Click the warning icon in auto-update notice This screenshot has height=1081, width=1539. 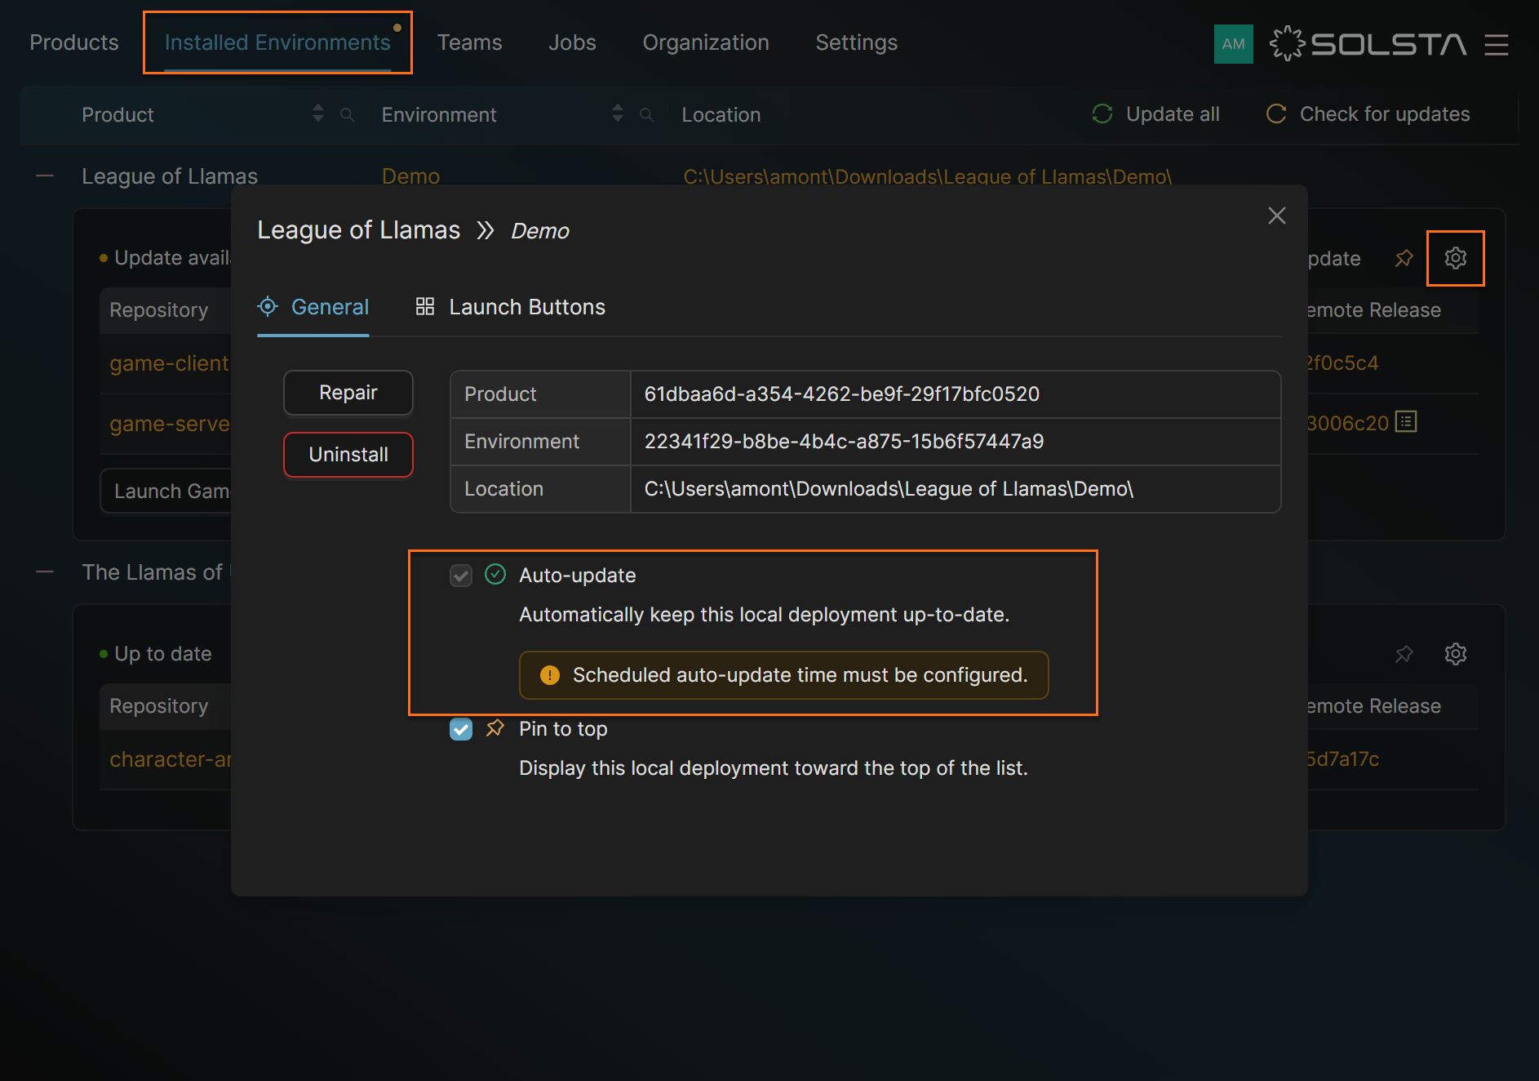550,675
